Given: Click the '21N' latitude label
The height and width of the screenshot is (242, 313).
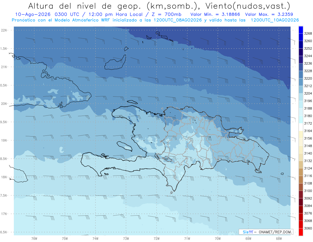Looking at the screenshot, I should coord(4,67).
